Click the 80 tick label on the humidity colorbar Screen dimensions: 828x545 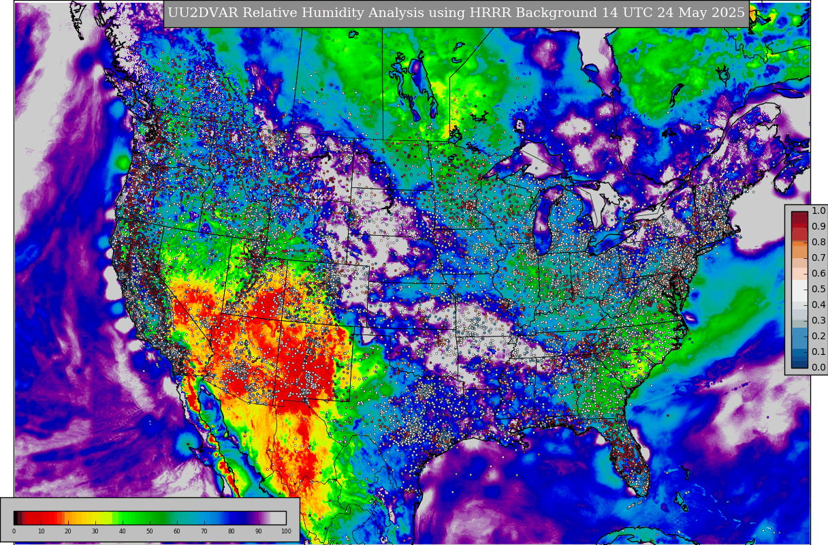[232, 531]
